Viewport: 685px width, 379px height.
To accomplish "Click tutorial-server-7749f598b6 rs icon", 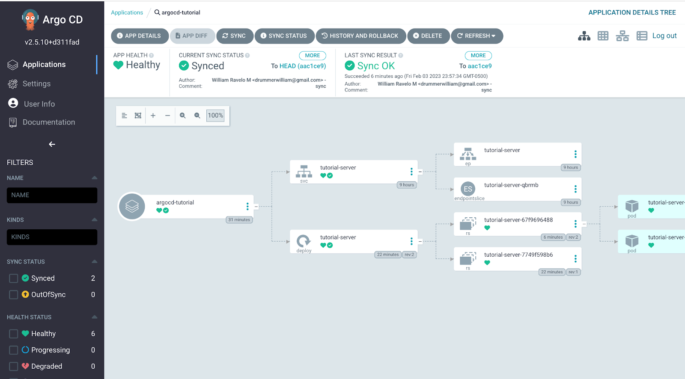I will click(x=468, y=258).
